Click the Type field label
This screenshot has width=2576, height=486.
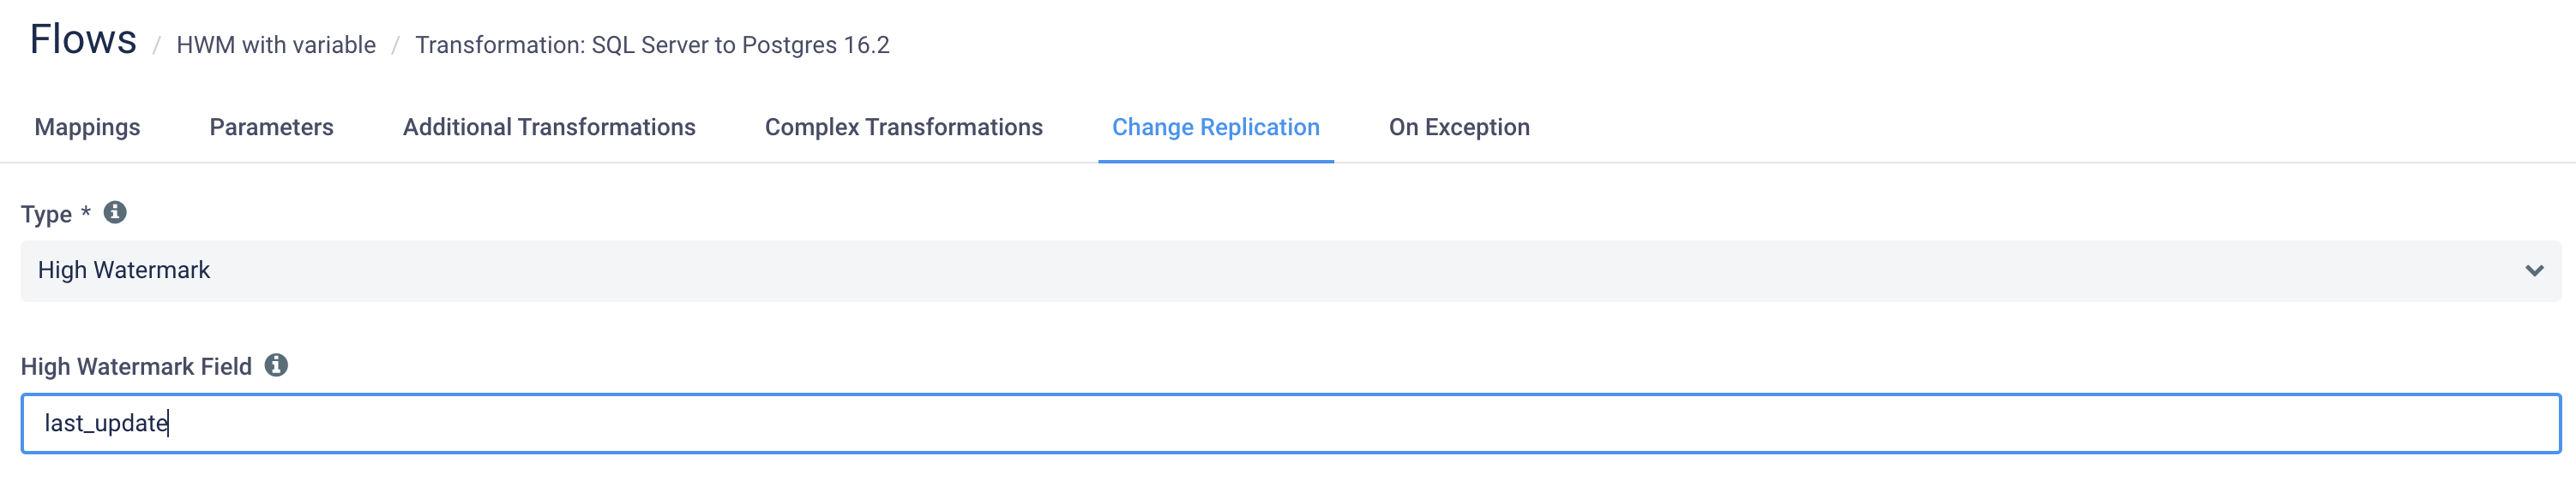(46, 215)
